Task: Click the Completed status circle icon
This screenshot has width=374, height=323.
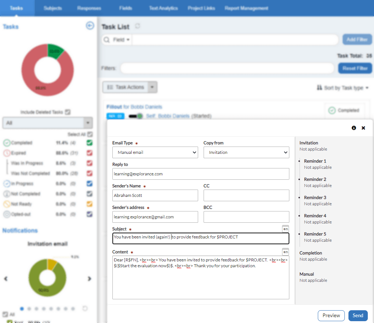Action: tap(7, 143)
